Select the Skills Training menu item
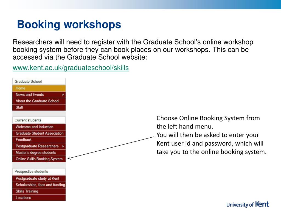281x211 pixels. click(39, 191)
